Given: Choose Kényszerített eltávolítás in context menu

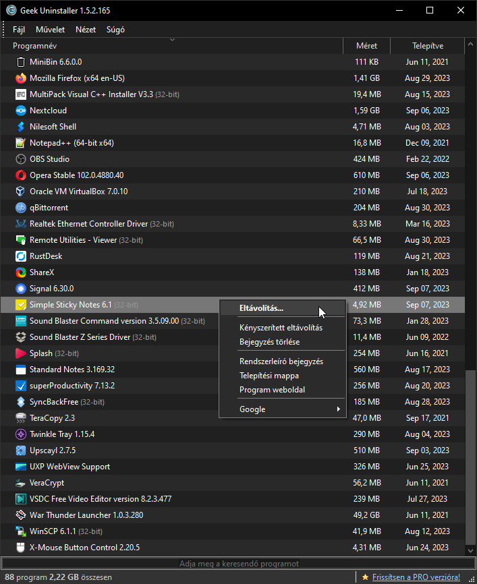Looking at the screenshot, I should (x=283, y=328).
